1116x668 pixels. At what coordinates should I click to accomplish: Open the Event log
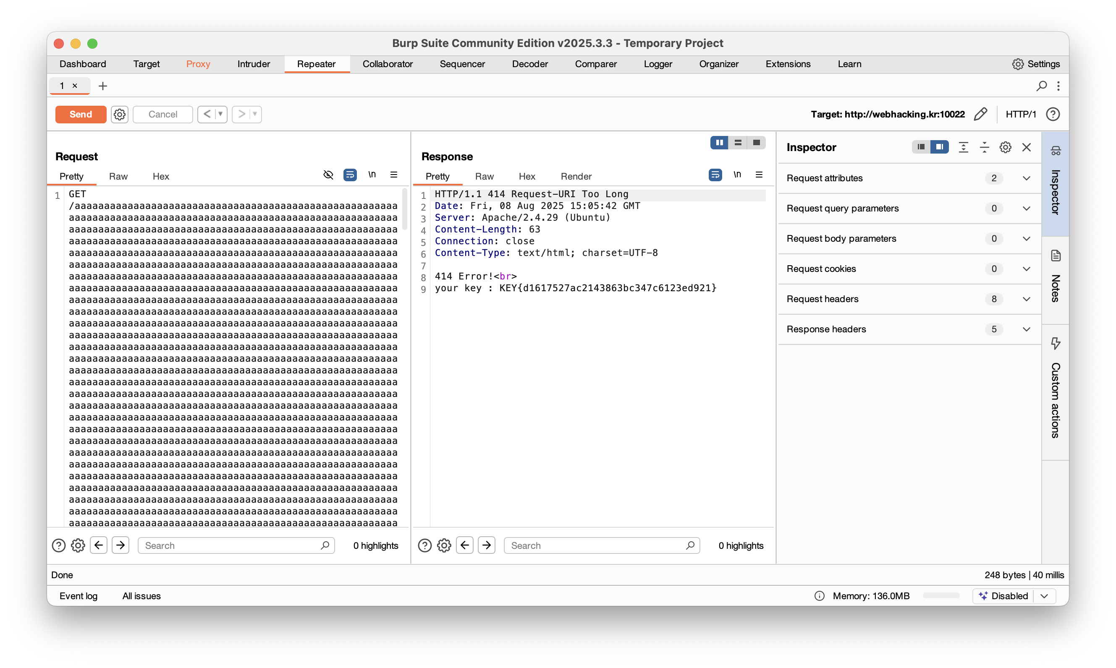[x=79, y=596]
